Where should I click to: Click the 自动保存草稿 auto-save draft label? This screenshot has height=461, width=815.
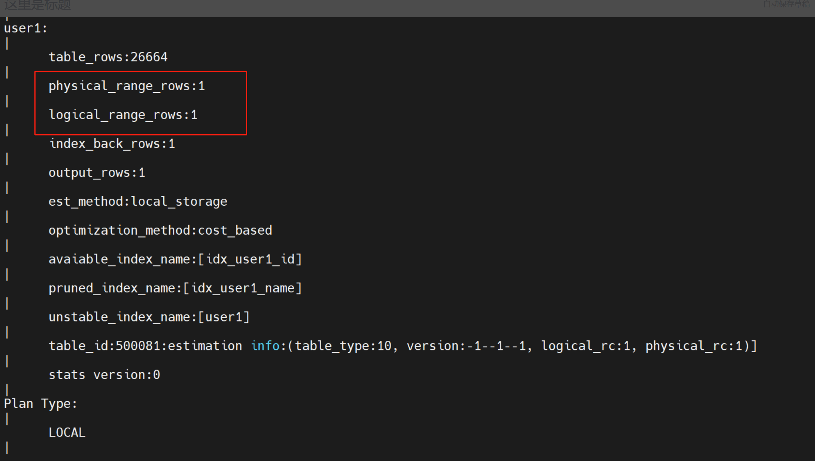pos(786,4)
